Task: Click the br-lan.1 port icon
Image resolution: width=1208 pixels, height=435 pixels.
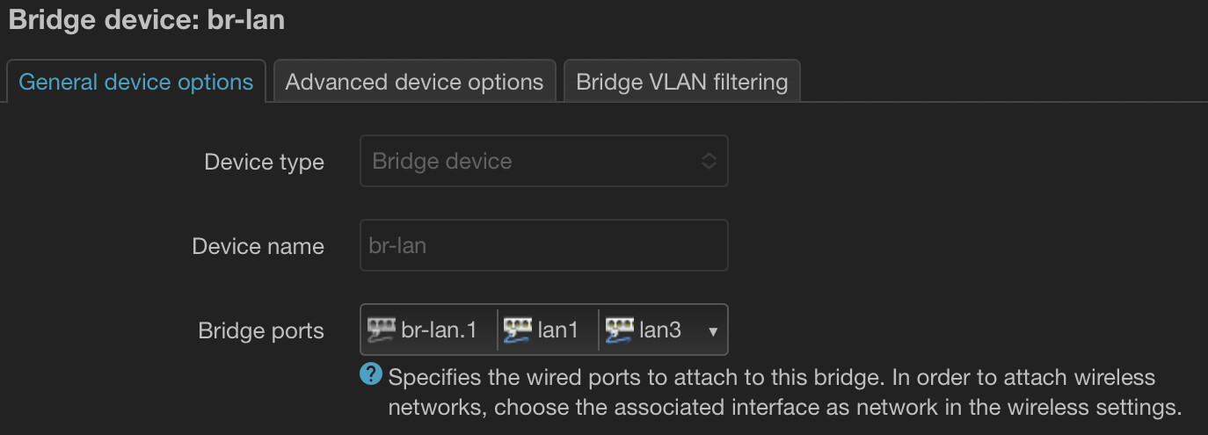Action: coord(382,330)
